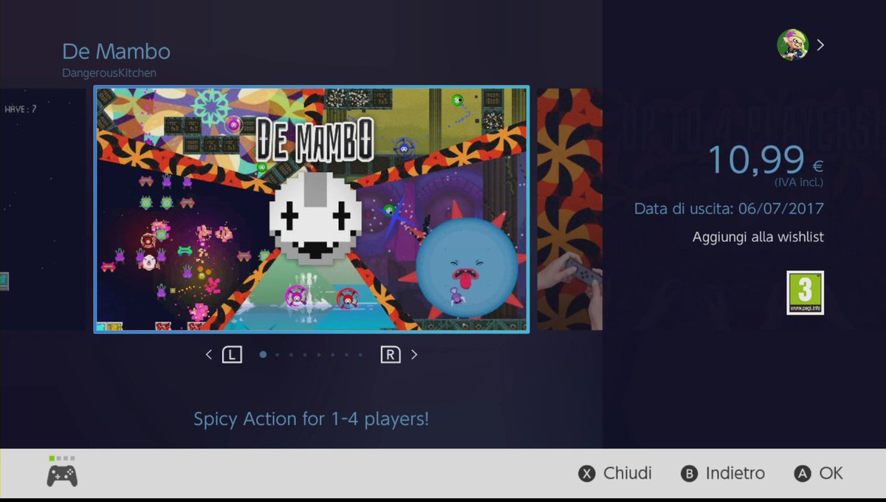Click the A OK button
The height and width of the screenshot is (502, 886).
[818, 474]
